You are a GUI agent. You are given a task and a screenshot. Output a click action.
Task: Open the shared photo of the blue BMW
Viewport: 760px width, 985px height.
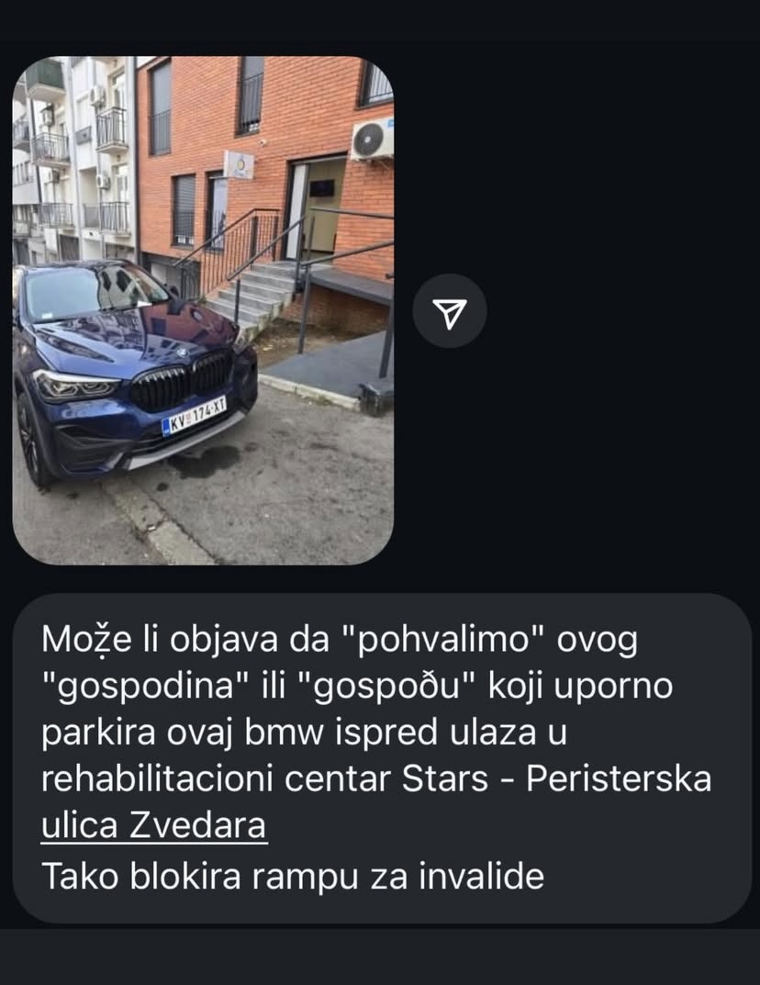(x=203, y=310)
